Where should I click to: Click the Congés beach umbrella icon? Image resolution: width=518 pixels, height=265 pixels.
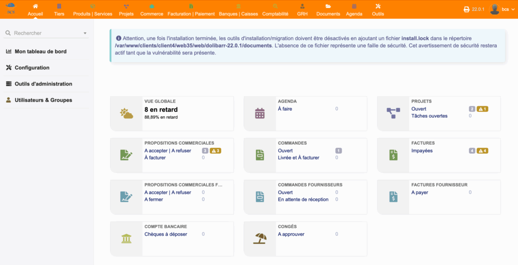pyautogui.click(x=260, y=238)
